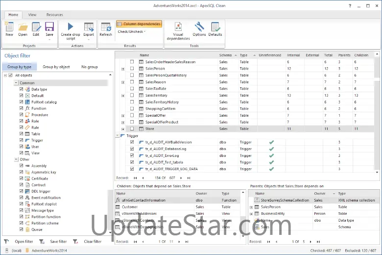Screen dimensions: 382x255
Task: Open the help question mark icon
Action: (x=350, y=5)
